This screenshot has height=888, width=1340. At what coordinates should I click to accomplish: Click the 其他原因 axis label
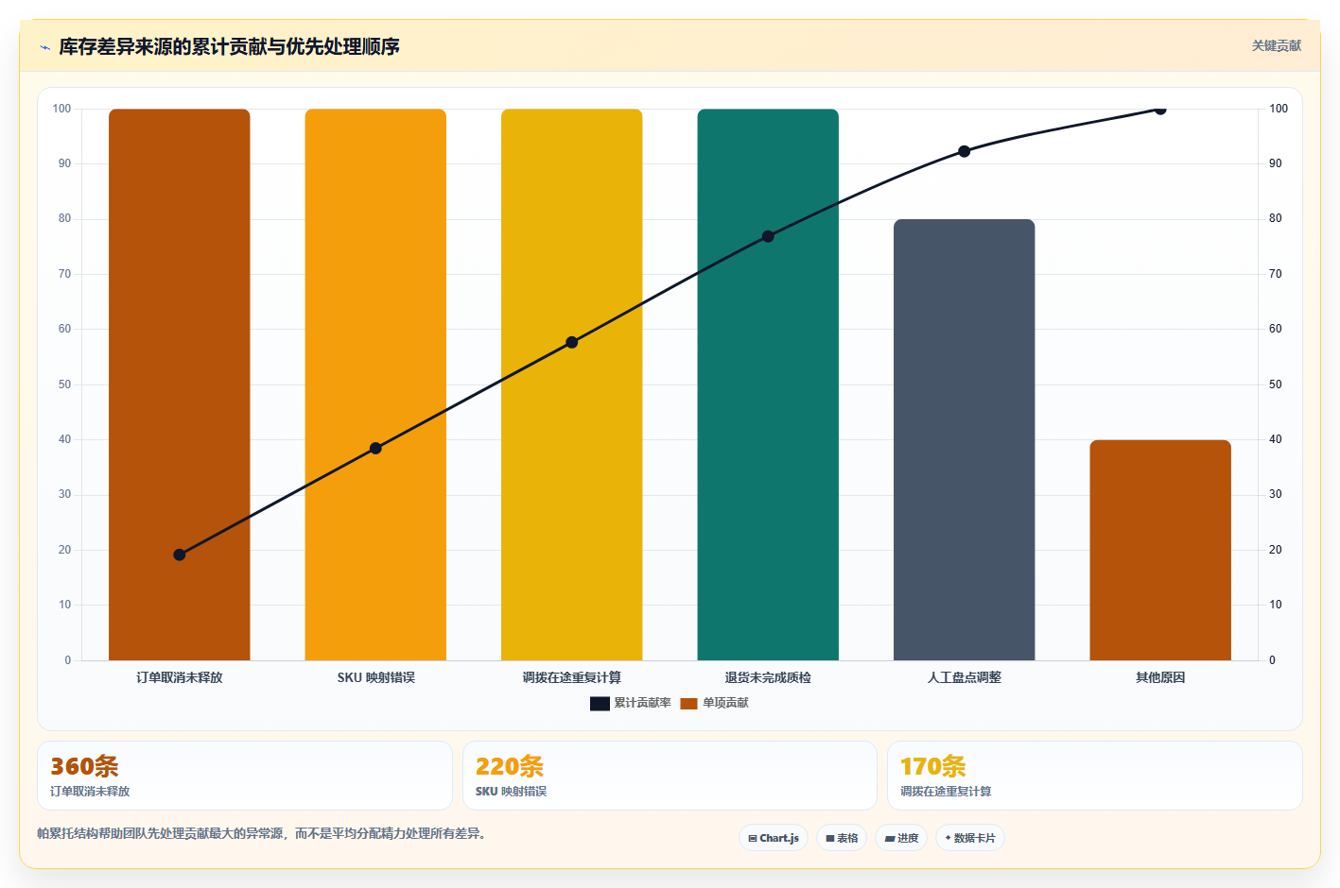click(x=1160, y=677)
